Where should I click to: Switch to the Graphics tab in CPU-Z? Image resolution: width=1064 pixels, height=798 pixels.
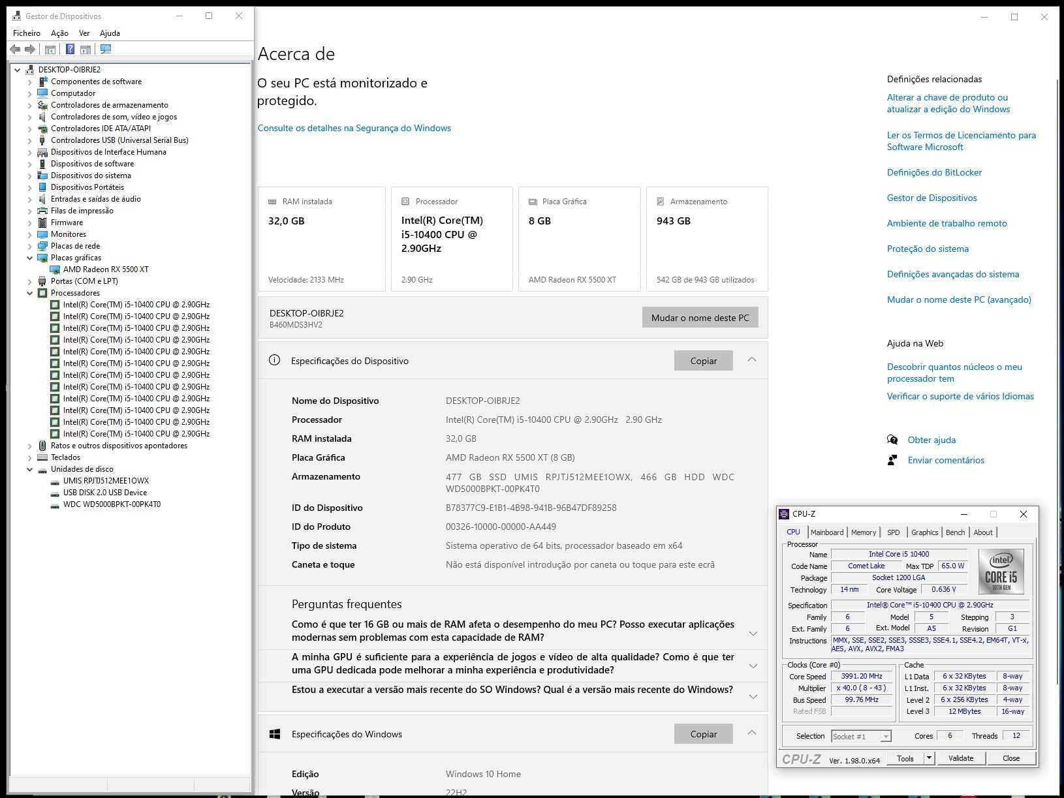(924, 532)
